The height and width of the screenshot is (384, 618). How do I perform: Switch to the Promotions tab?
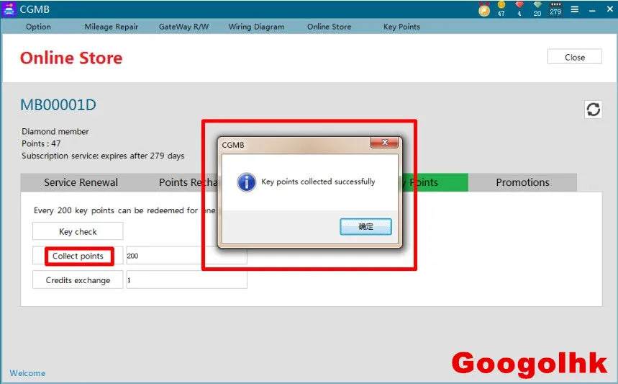pyautogui.click(x=522, y=182)
